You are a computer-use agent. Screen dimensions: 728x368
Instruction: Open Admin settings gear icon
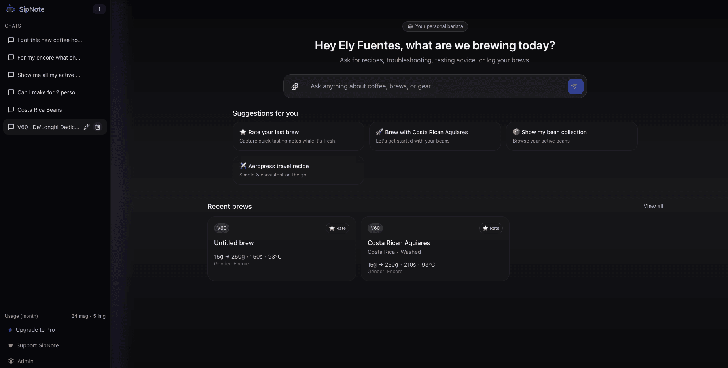click(11, 361)
